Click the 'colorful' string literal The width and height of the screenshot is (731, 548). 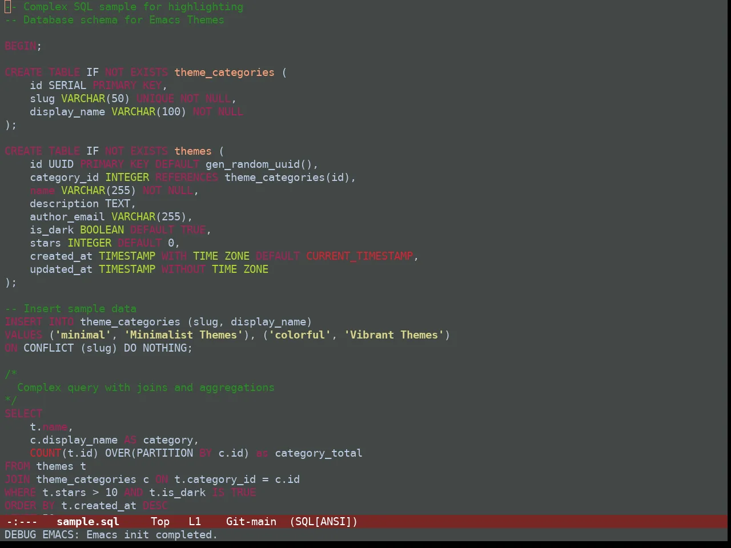click(300, 335)
